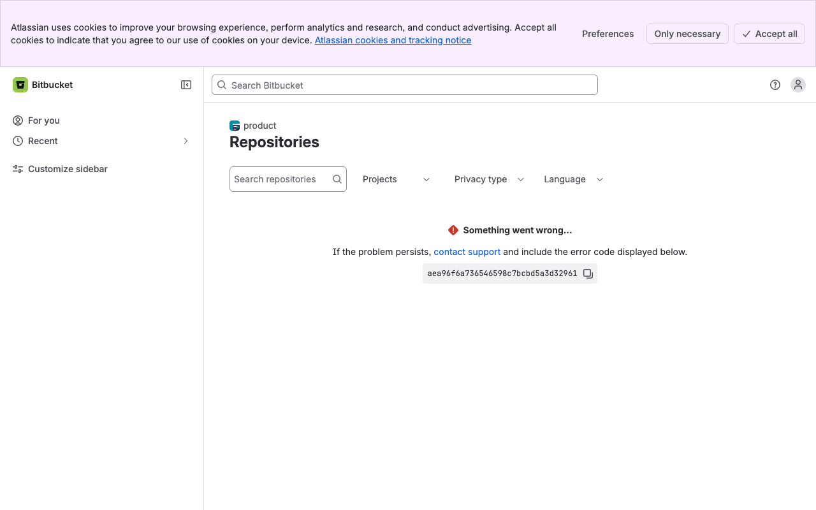816x510 pixels.
Task: Open the help question mark icon
Action: click(x=775, y=85)
